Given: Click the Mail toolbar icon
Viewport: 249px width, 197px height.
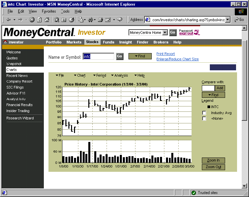Looking at the screenshot, I should click(x=81, y=20).
